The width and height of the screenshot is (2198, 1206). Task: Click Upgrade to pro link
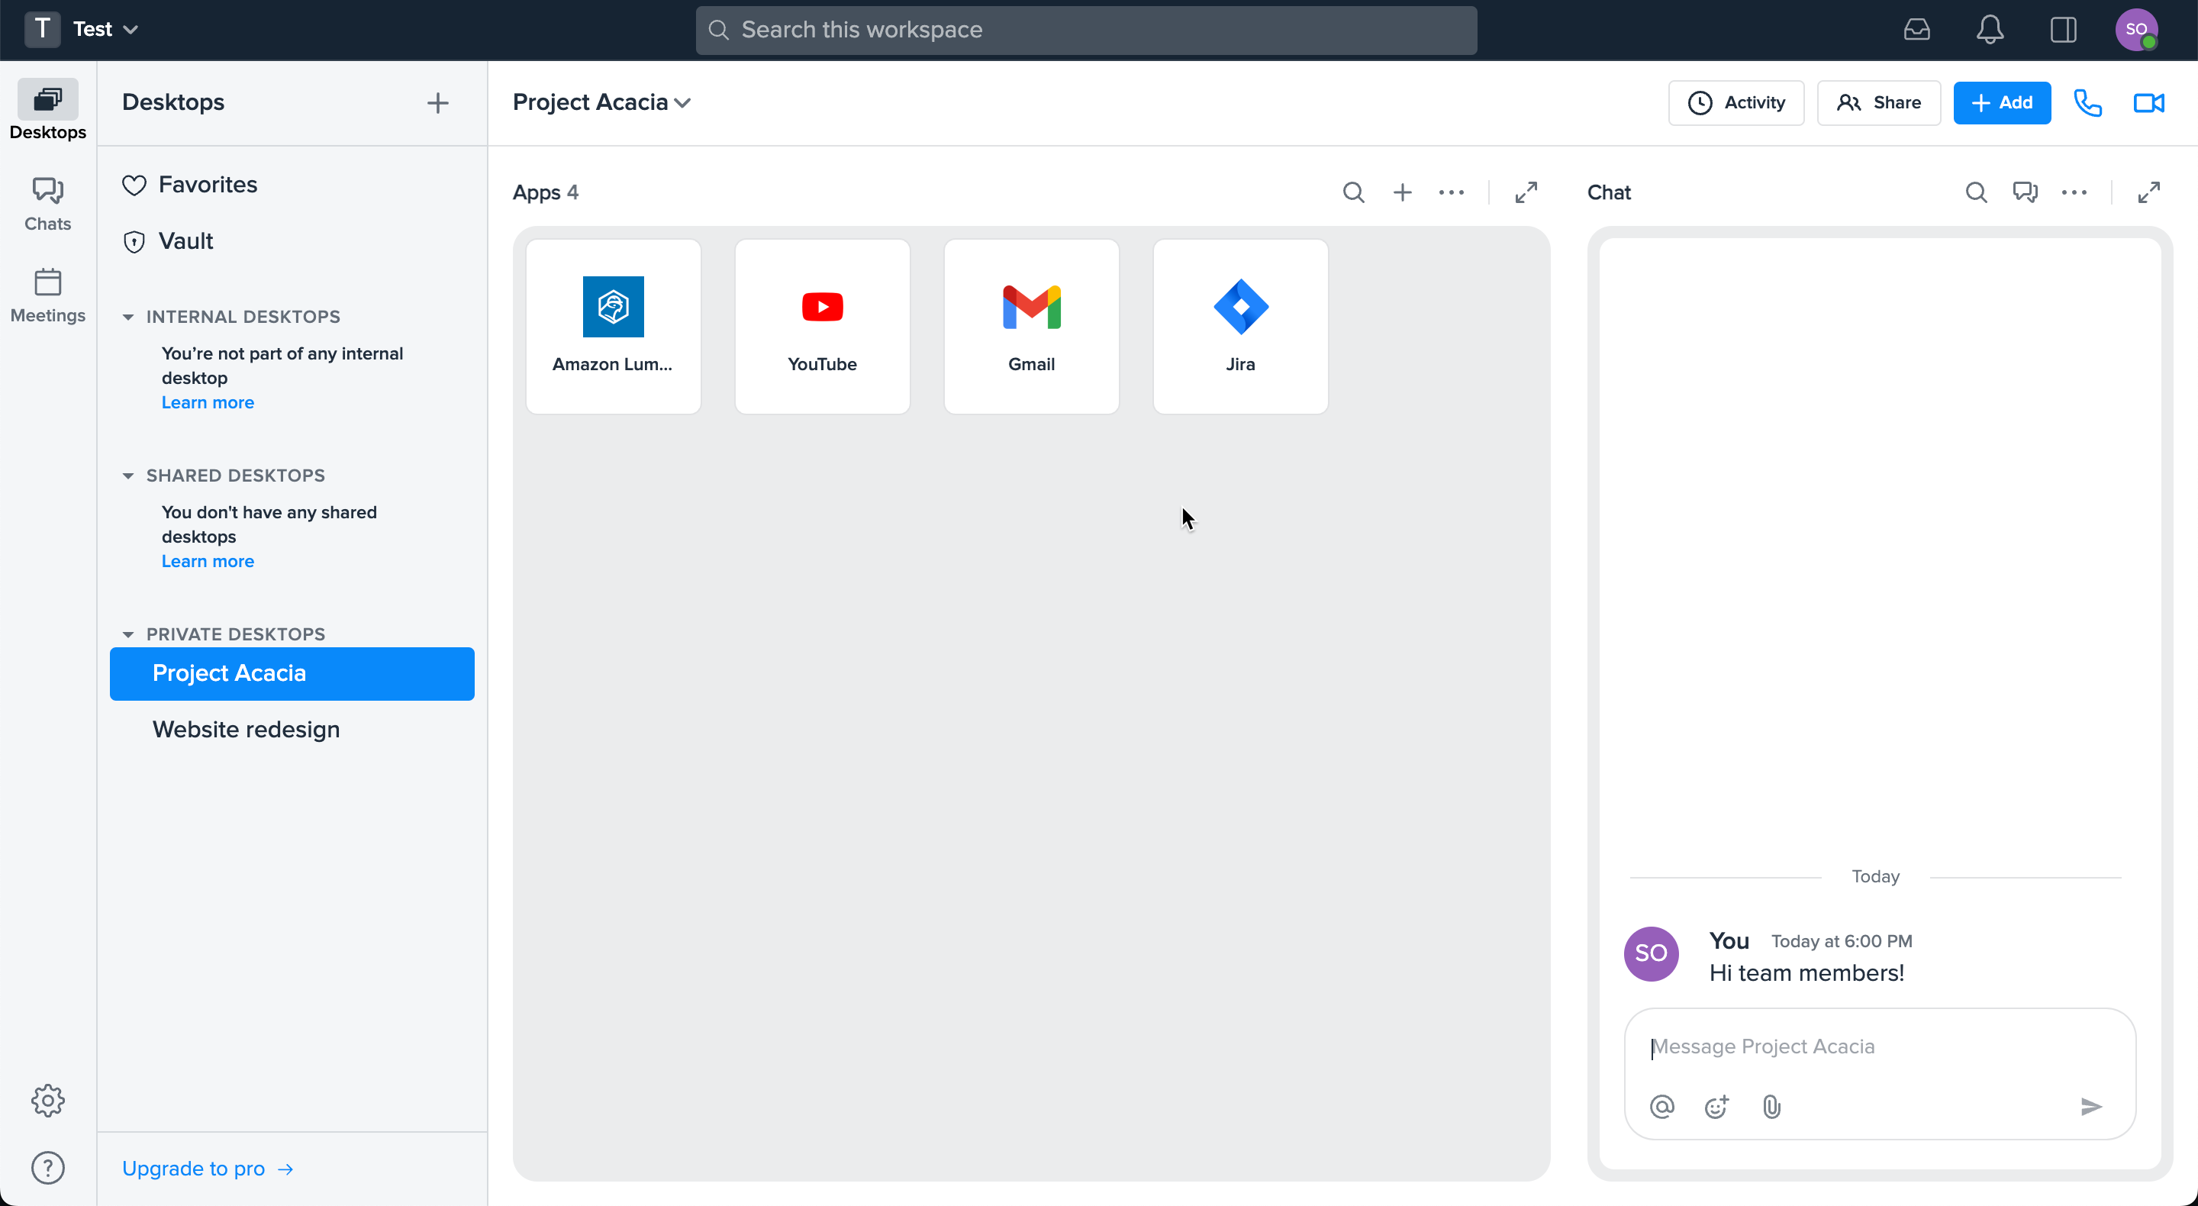click(x=208, y=1169)
